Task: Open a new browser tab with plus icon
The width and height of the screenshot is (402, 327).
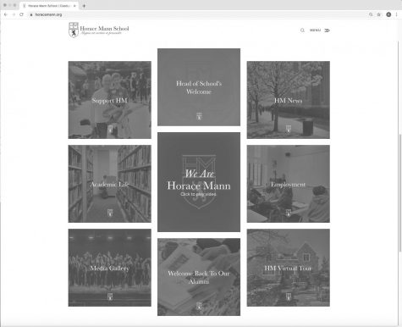Action: pos(84,6)
